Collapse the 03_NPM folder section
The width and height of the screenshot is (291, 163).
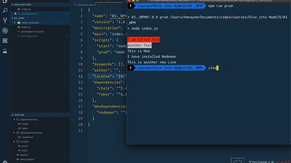[x=19, y=18]
